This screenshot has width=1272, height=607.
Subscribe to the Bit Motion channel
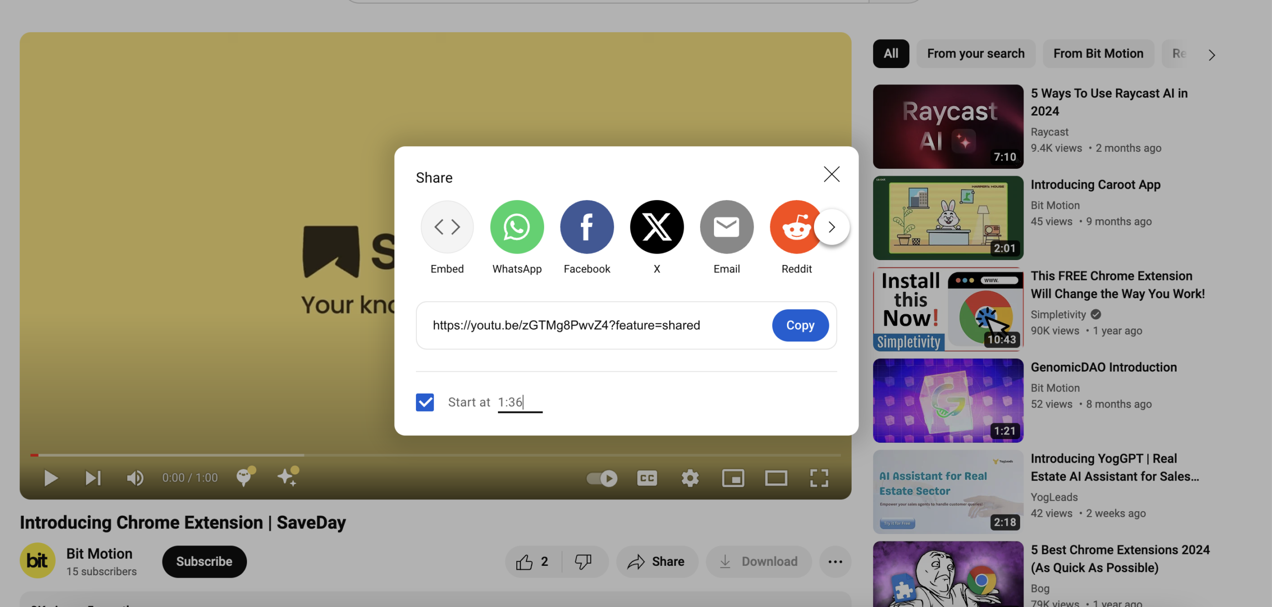[x=204, y=561]
